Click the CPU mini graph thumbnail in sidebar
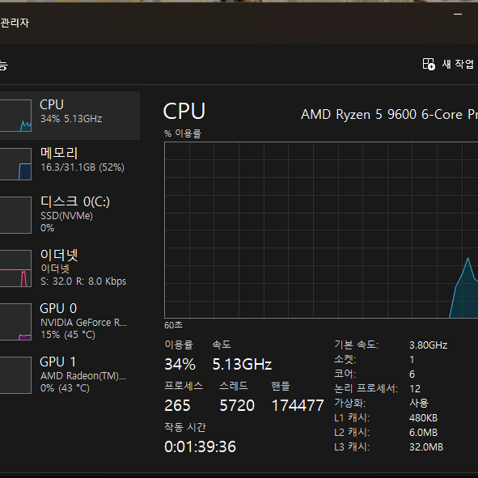Screen dimensions: 478x478 [15, 116]
